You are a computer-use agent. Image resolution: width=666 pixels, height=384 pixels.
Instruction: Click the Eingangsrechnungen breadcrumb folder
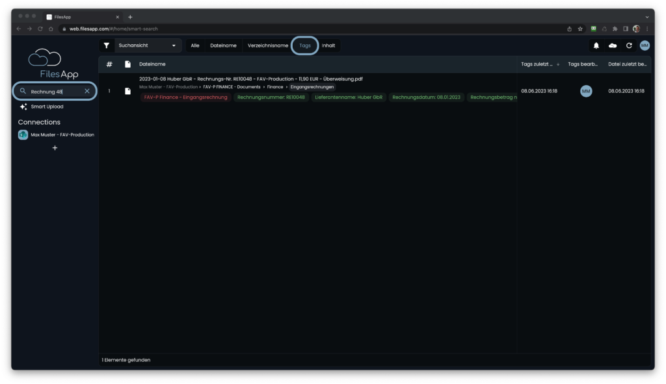pos(312,86)
